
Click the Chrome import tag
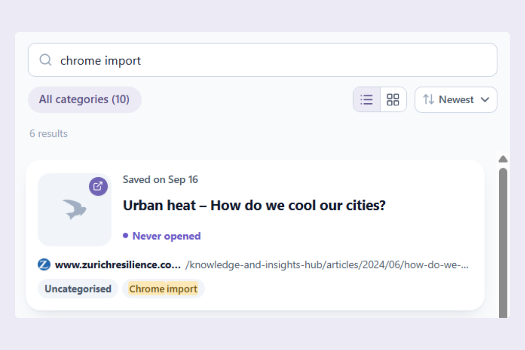163,289
